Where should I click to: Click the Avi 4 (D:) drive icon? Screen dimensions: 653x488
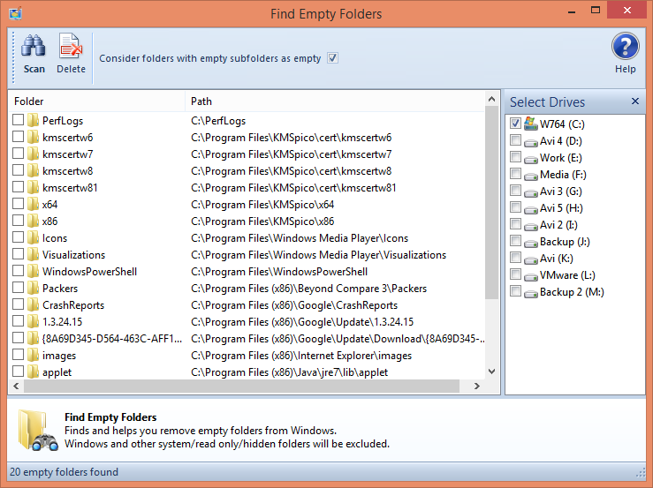click(x=530, y=143)
